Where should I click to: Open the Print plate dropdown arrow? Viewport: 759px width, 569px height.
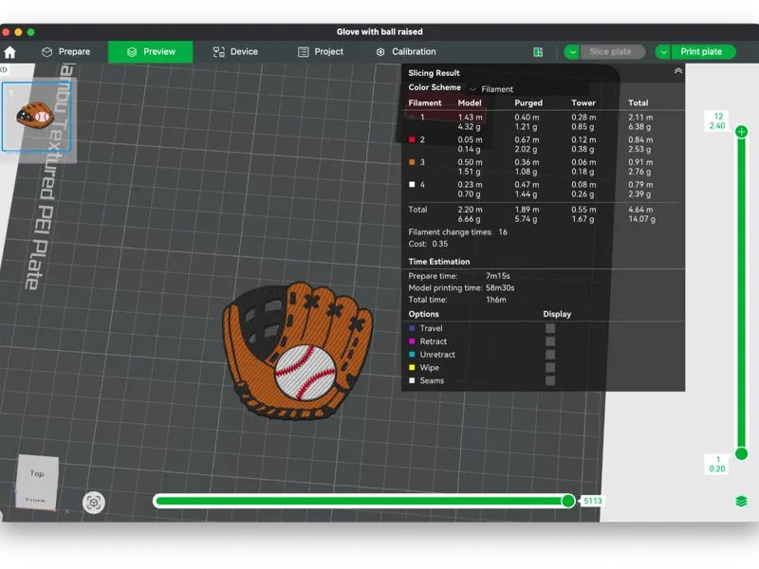[x=663, y=52]
